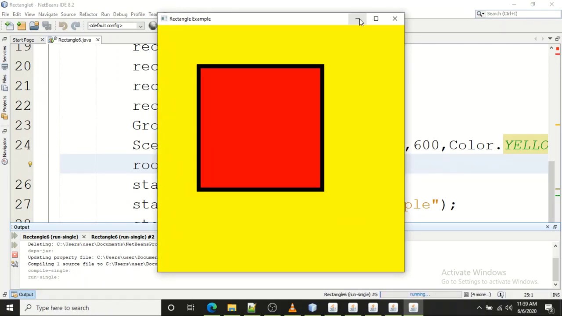Viewport: 562px width, 316px height.
Task: Open the Profile menu
Action: coord(138,14)
